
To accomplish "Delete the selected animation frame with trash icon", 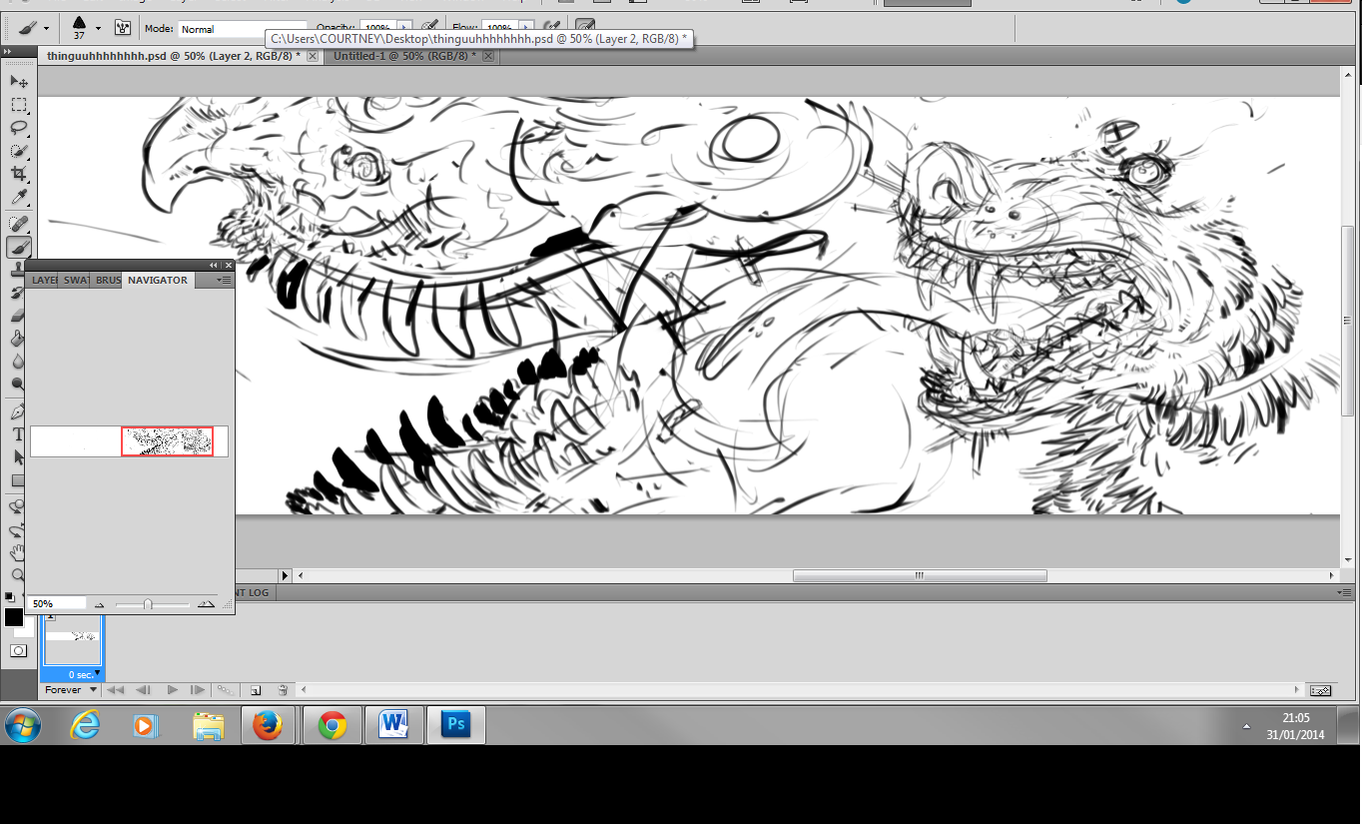I will tap(283, 690).
